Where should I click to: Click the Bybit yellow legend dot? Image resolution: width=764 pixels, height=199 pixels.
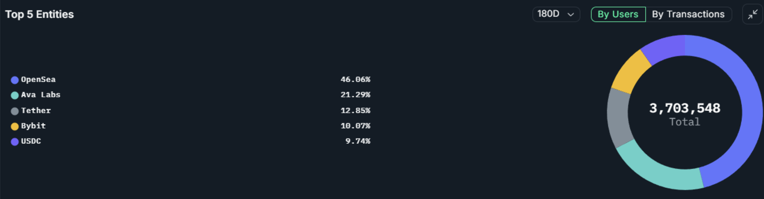15,126
